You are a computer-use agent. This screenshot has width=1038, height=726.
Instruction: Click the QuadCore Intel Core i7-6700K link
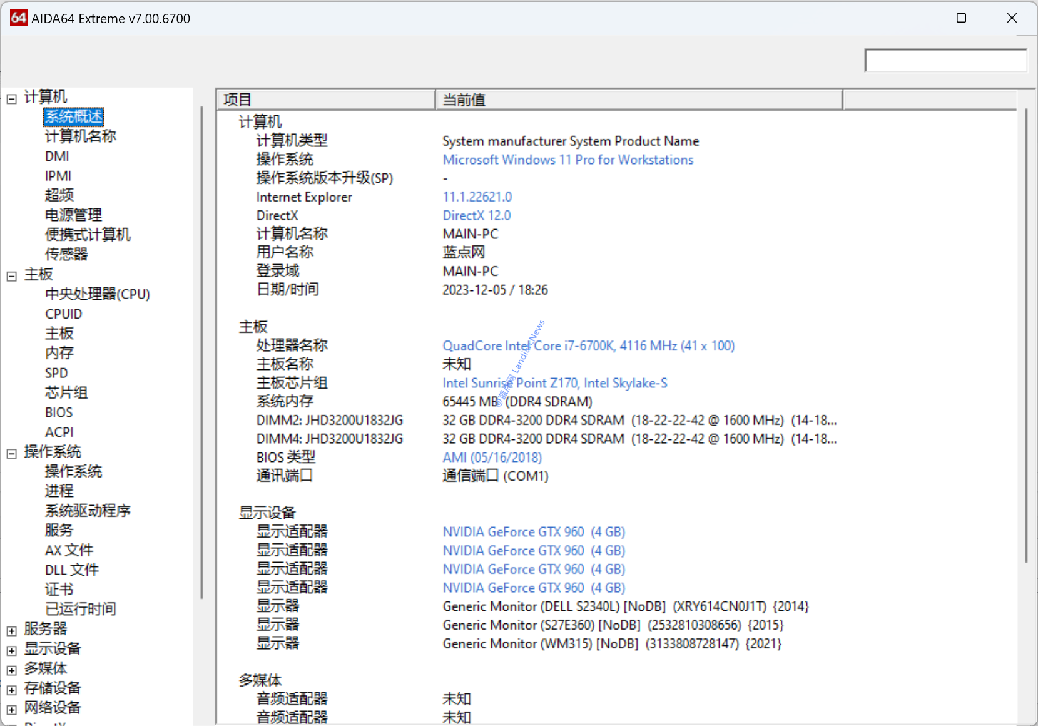588,345
